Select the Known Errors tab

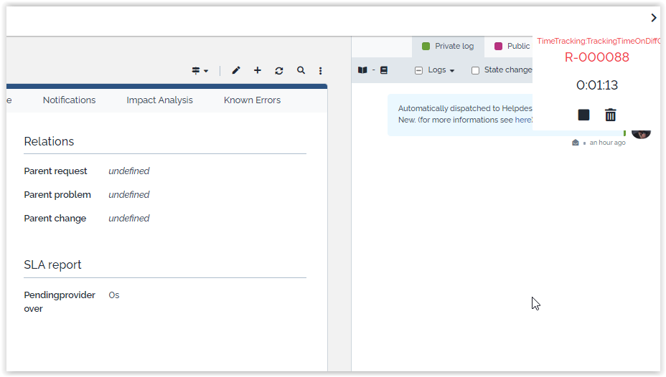[252, 100]
